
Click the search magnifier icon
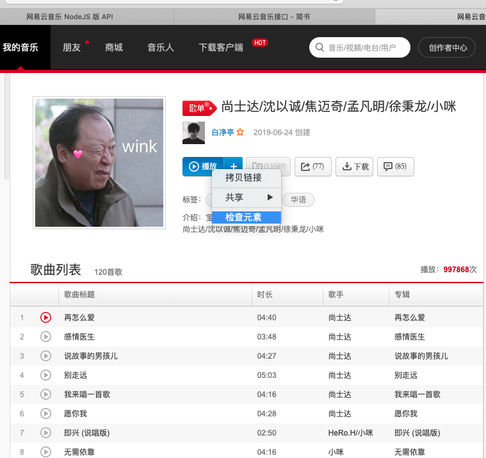[x=320, y=47]
